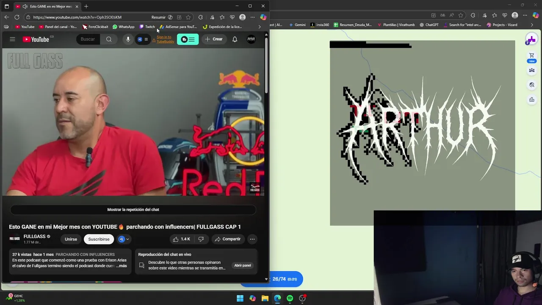Click the Unirse button

(71, 239)
